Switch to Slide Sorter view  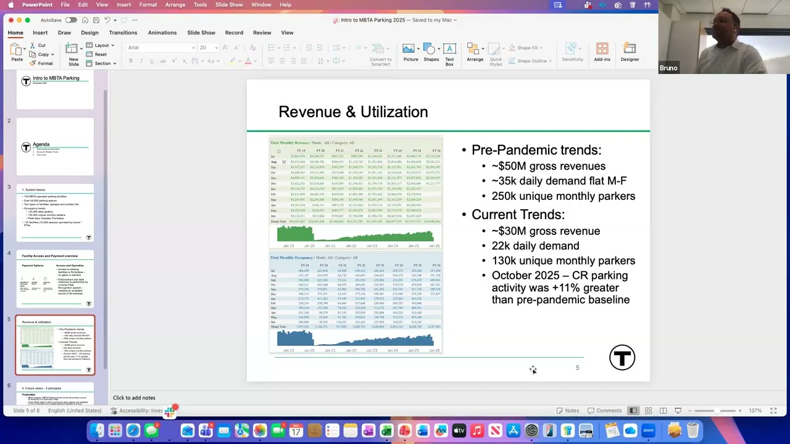[648, 411]
